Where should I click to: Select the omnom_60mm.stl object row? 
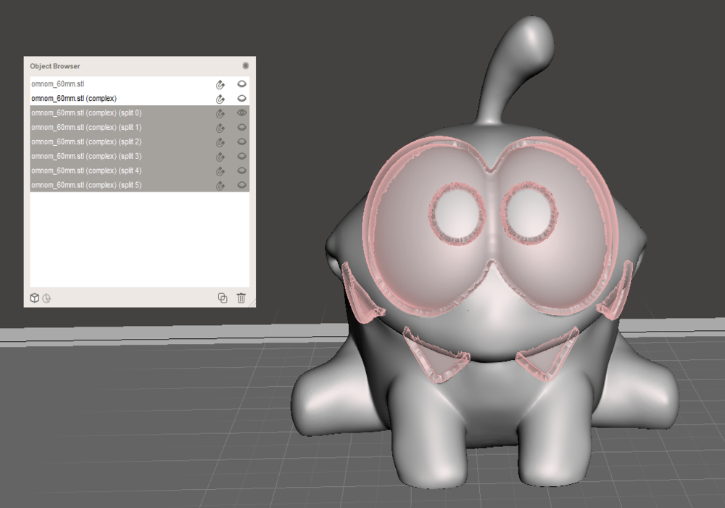click(x=140, y=83)
